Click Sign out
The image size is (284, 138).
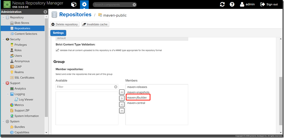point(269,4)
